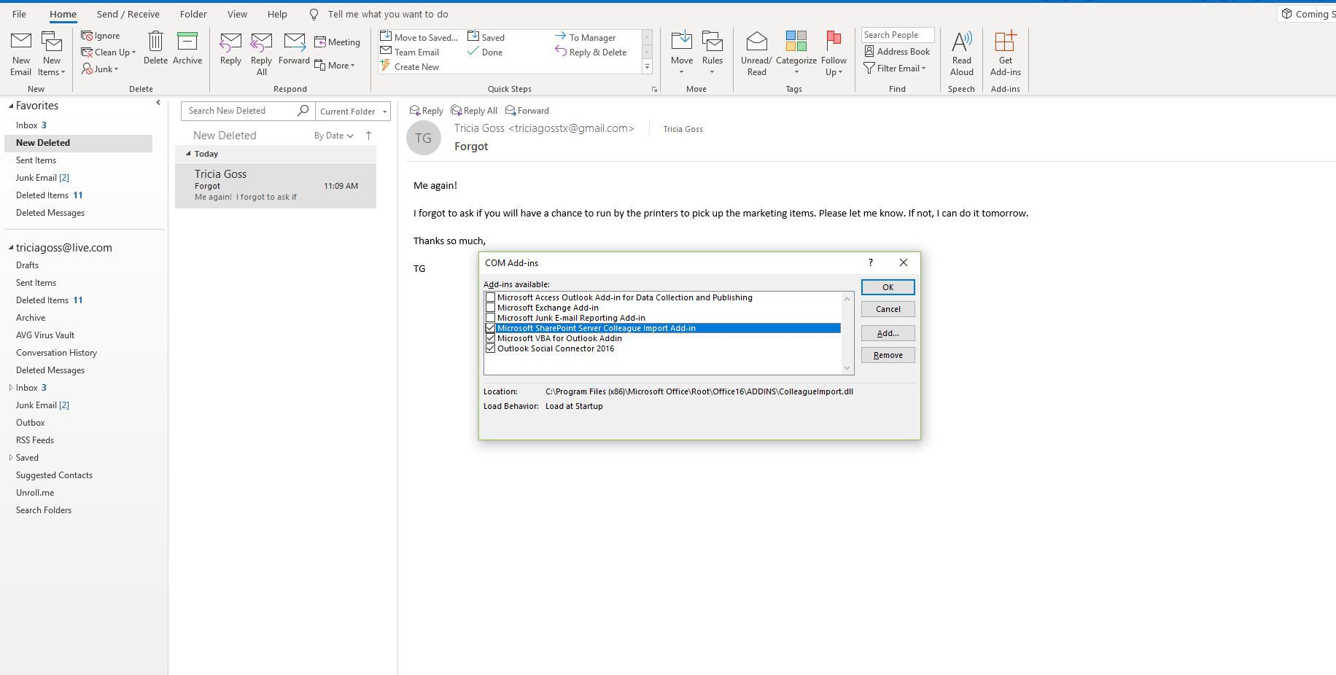
Task: Switch to the Folder tab
Action: point(193,14)
